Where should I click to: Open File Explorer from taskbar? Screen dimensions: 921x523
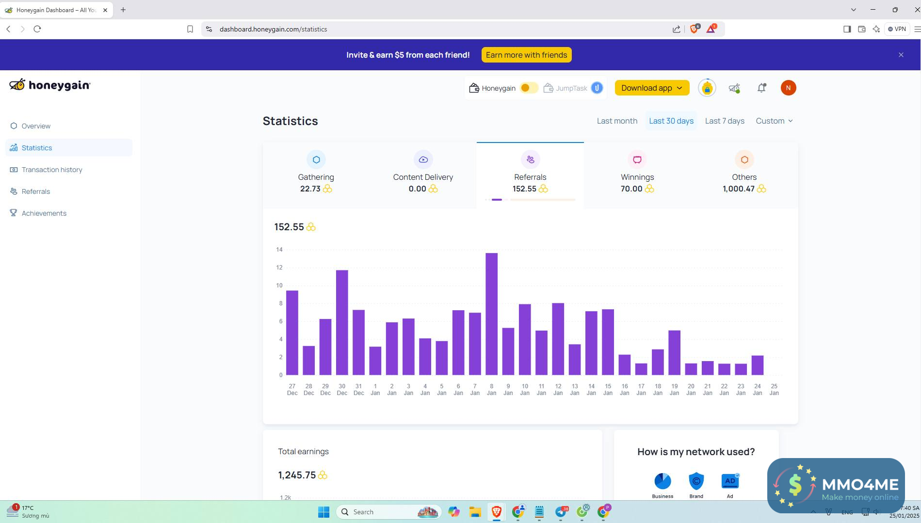tap(475, 512)
